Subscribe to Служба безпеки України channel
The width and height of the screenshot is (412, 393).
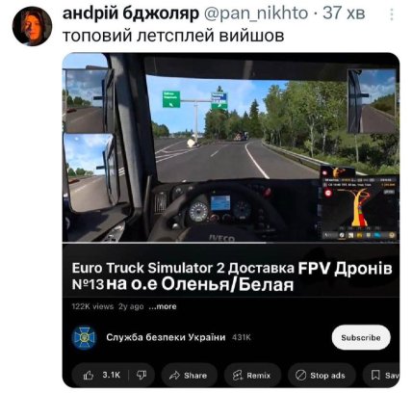[x=361, y=337]
